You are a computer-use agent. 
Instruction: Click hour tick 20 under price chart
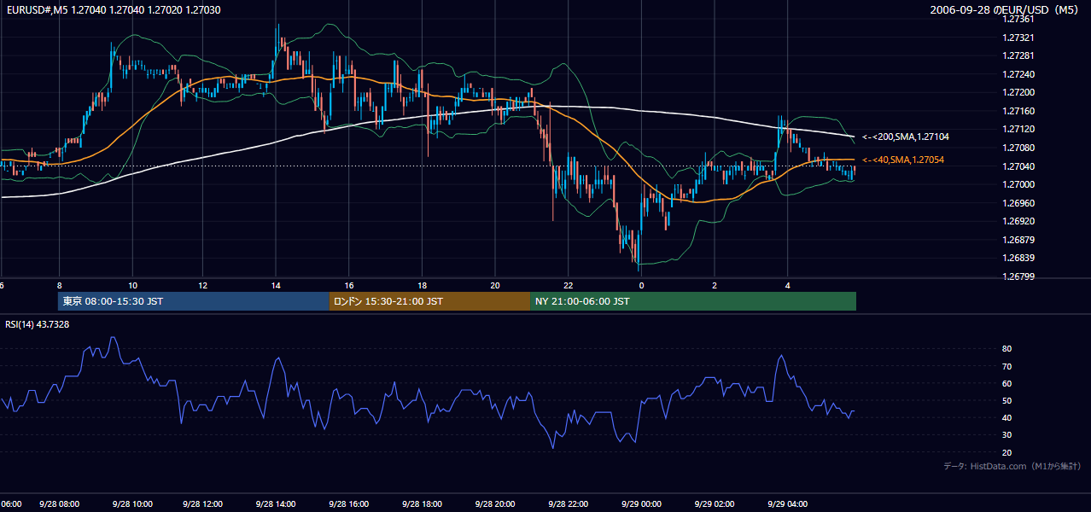pos(495,285)
